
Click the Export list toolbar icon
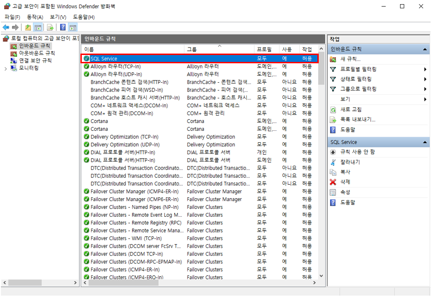50,27
